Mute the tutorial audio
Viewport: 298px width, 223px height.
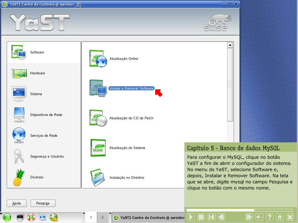coord(260,217)
